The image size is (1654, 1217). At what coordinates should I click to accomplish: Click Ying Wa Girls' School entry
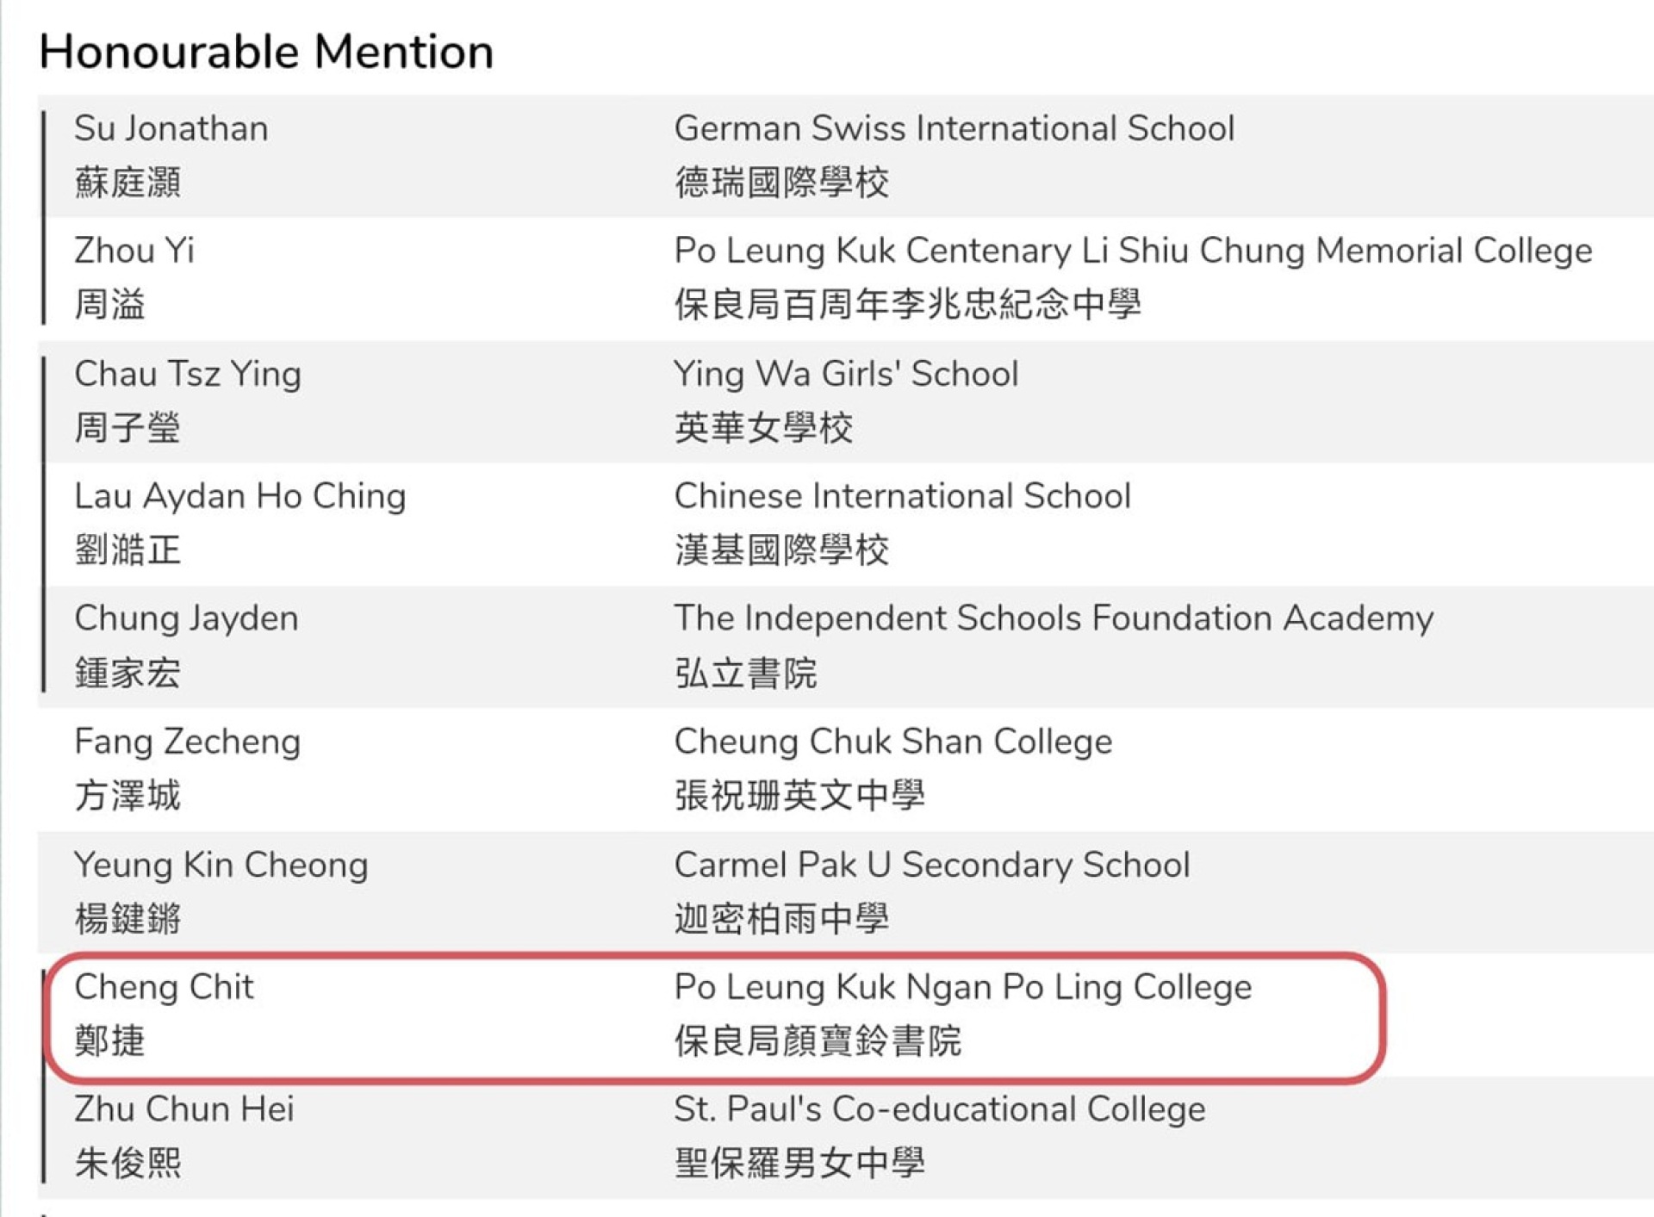tap(846, 374)
